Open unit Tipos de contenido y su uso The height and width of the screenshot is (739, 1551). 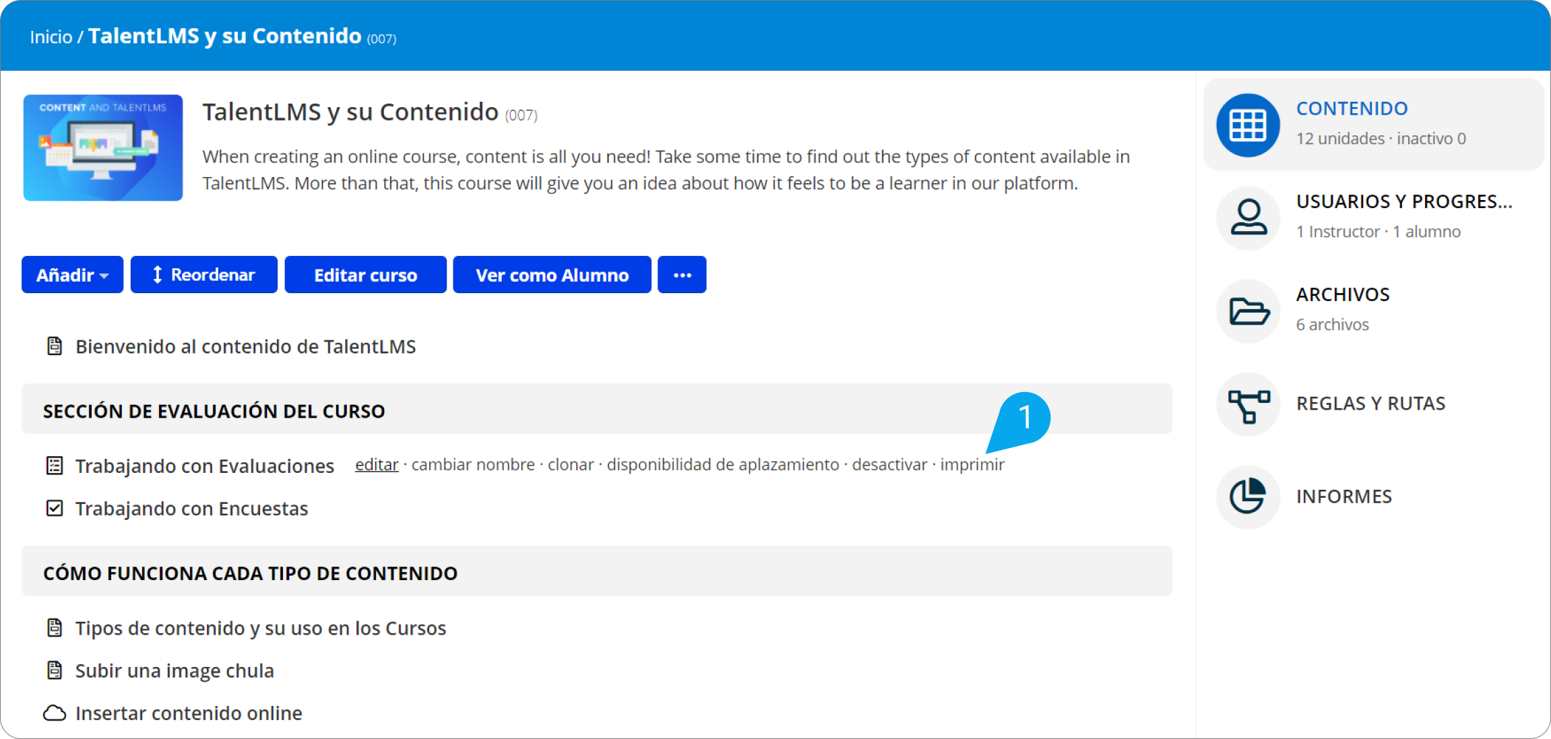tap(261, 629)
